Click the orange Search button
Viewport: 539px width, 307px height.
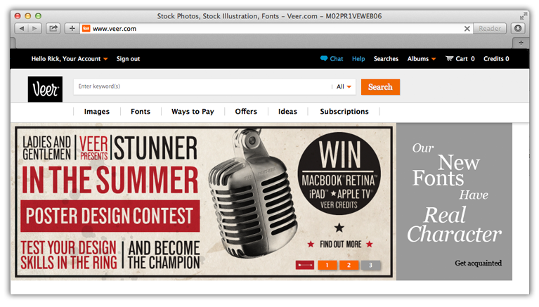pos(380,87)
